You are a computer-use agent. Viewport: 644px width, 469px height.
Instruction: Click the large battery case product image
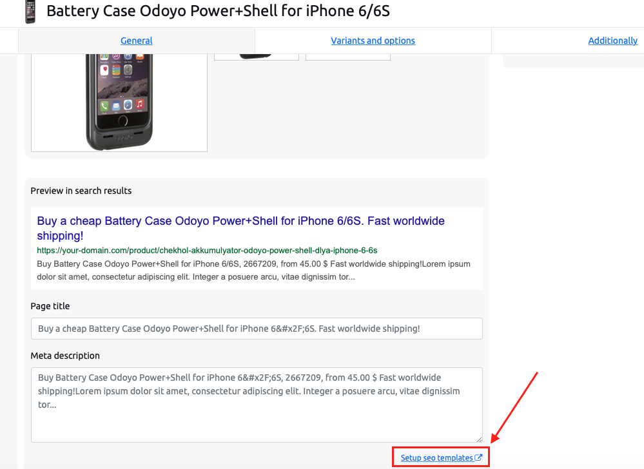(119, 102)
